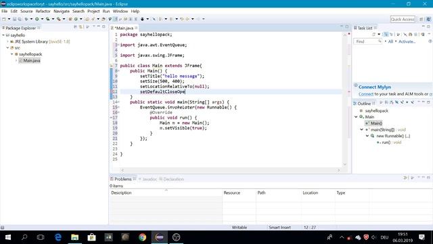This screenshot has height=244, width=433.
Task: Click the editor's vertical scrollbar
Action: tap(345, 100)
